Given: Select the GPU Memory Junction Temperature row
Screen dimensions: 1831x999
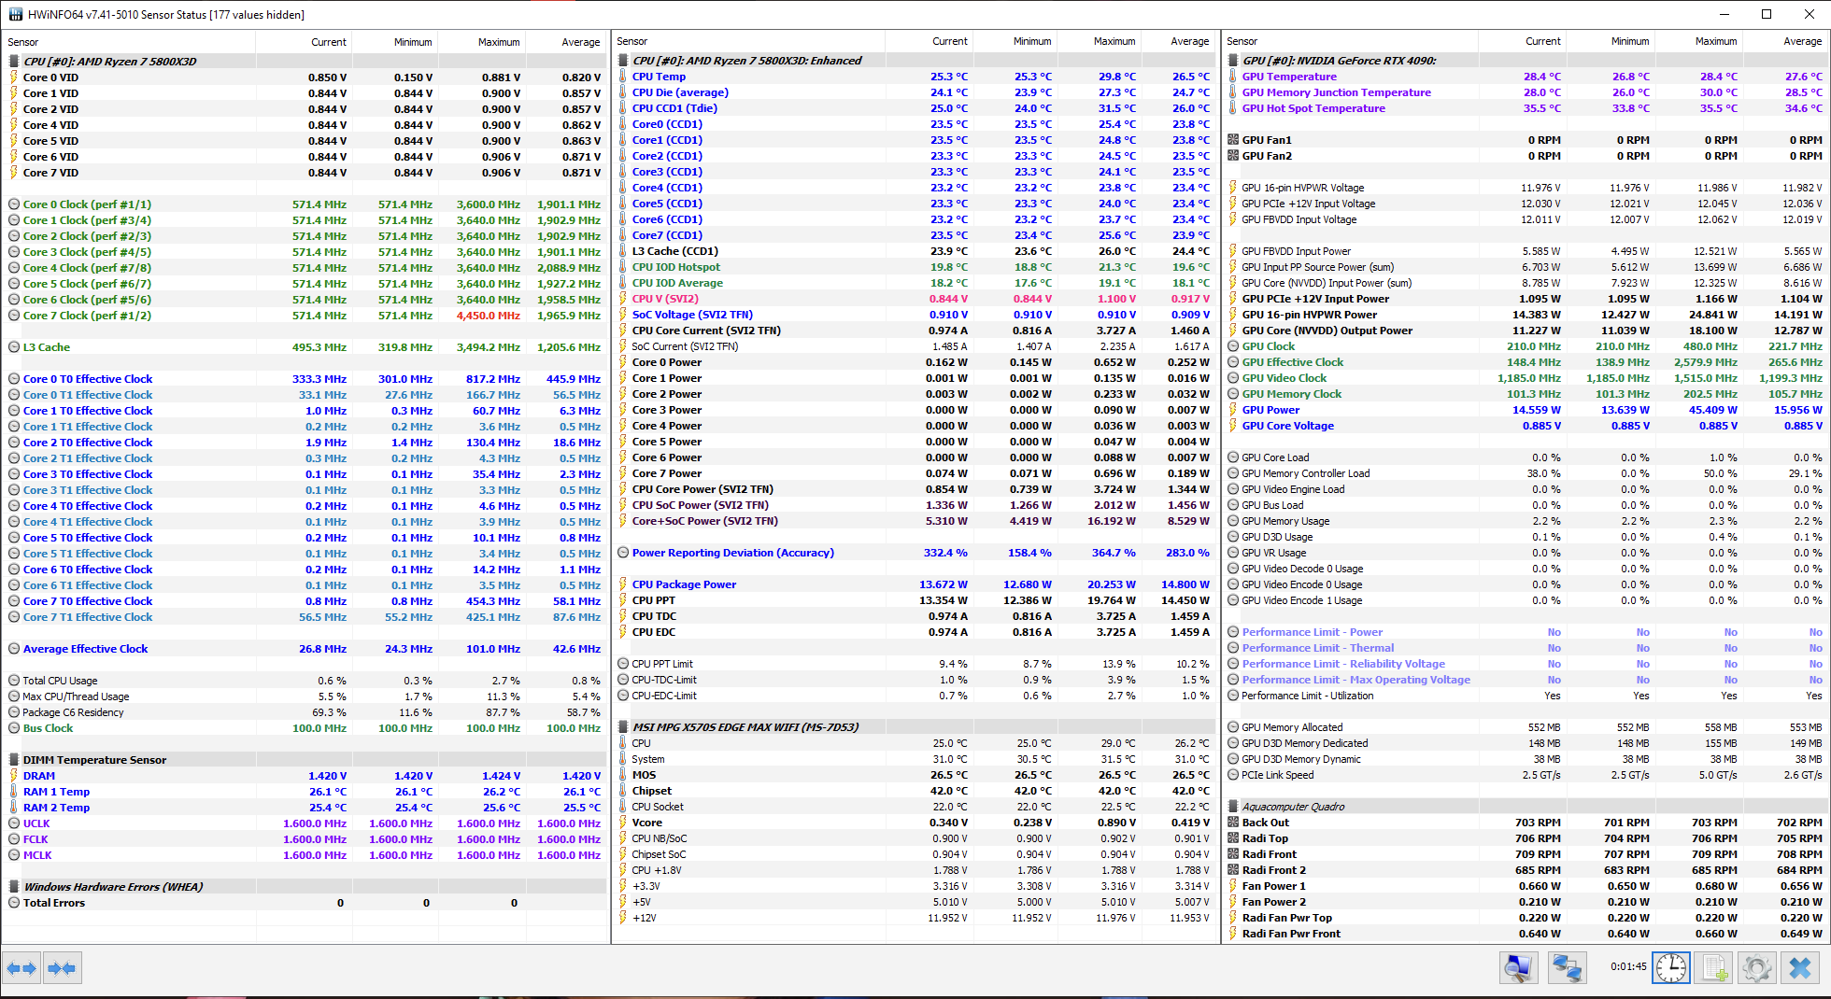Looking at the screenshot, I should pos(1526,92).
